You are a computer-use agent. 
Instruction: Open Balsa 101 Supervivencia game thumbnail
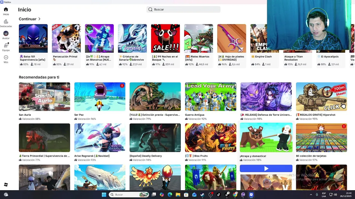[33, 38]
